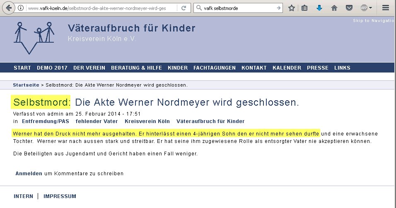
Task: Open the DEMO 2017 menu item
Action: (x=52, y=68)
